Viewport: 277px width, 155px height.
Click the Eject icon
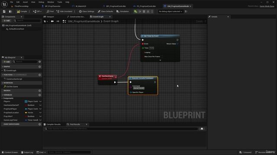coord(148,12)
